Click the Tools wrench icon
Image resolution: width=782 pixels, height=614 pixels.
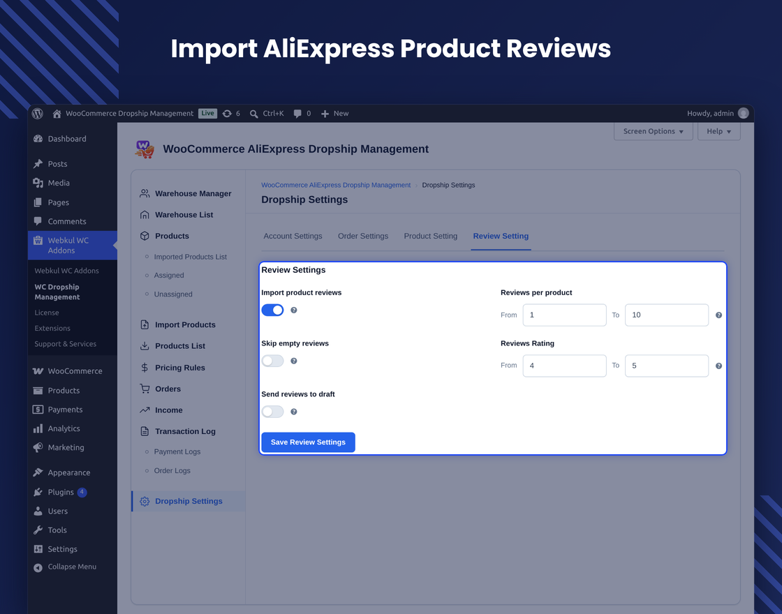(x=38, y=530)
